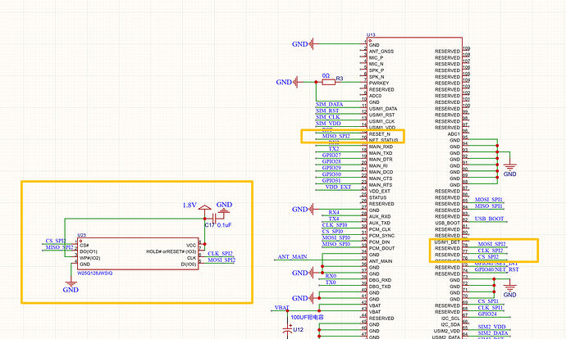
Task: Select the ANT_MAIN net label
Action: click(x=294, y=256)
